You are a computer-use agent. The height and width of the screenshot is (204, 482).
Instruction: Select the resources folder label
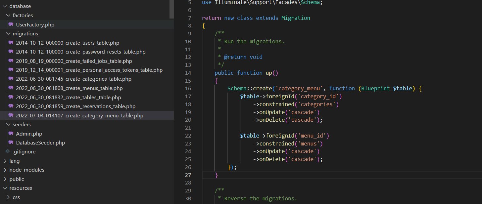21,188
